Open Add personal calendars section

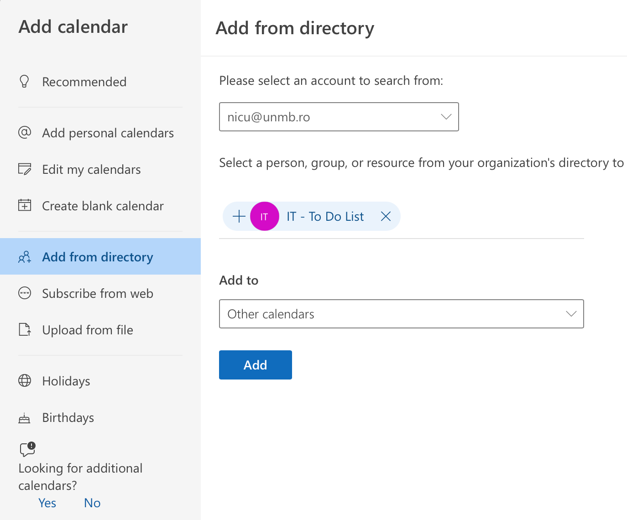(x=108, y=133)
